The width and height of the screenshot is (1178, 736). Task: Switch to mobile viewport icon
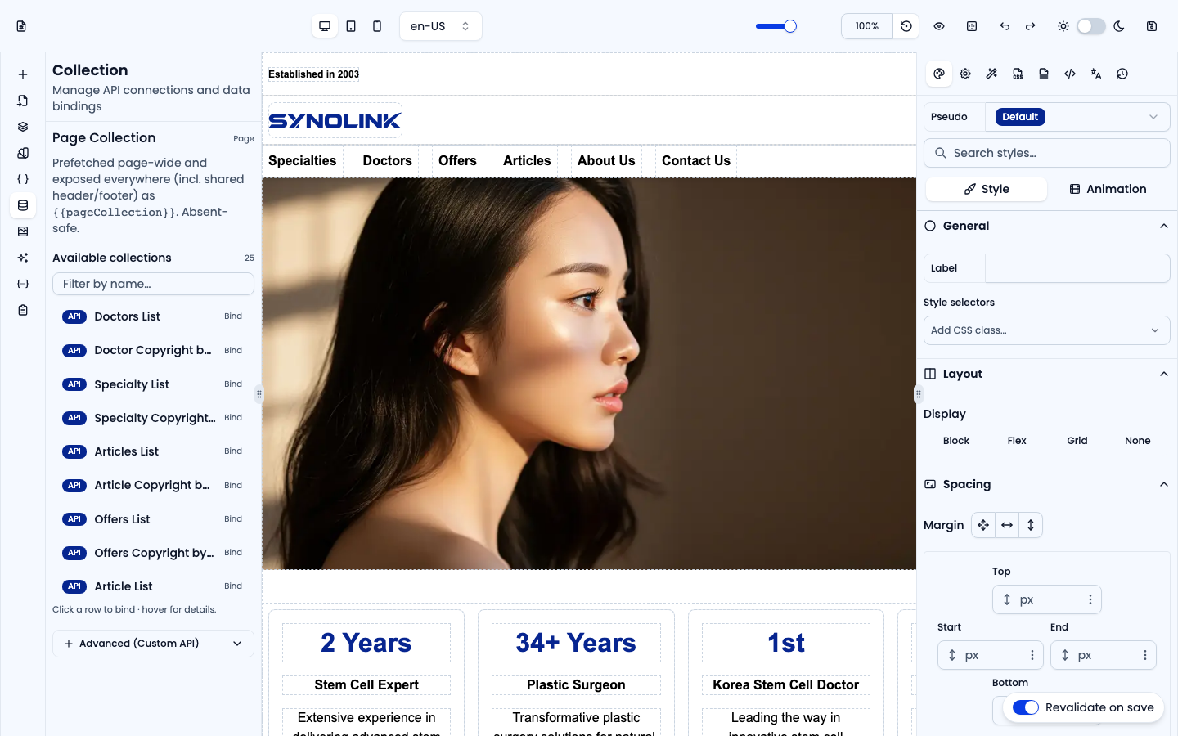point(377,26)
